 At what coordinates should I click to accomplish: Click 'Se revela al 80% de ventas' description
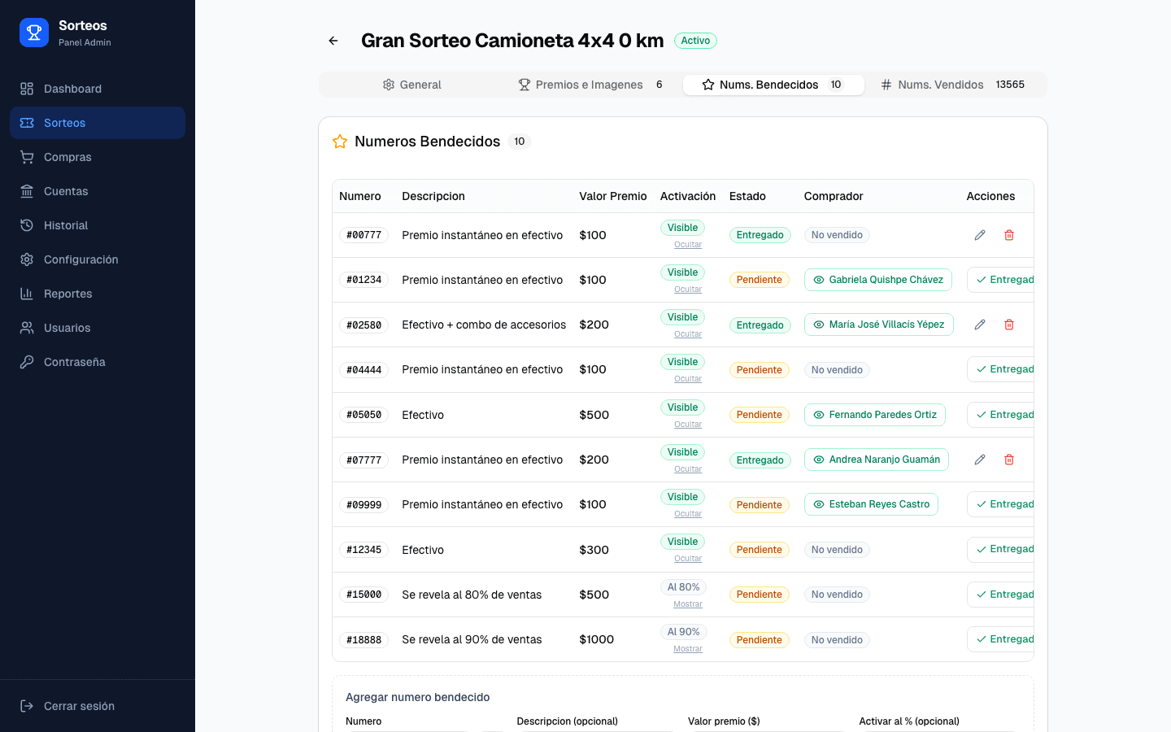(472, 595)
